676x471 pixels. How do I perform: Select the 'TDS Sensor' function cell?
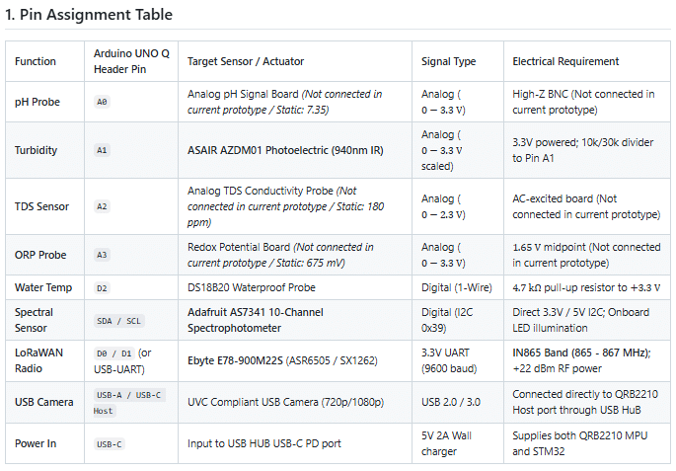(44, 206)
